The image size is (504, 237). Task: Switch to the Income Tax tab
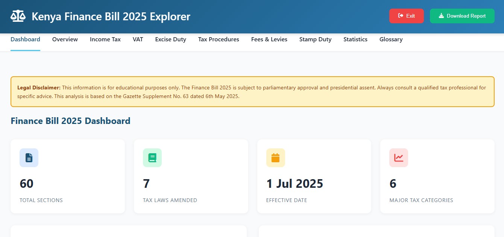tap(105, 39)
